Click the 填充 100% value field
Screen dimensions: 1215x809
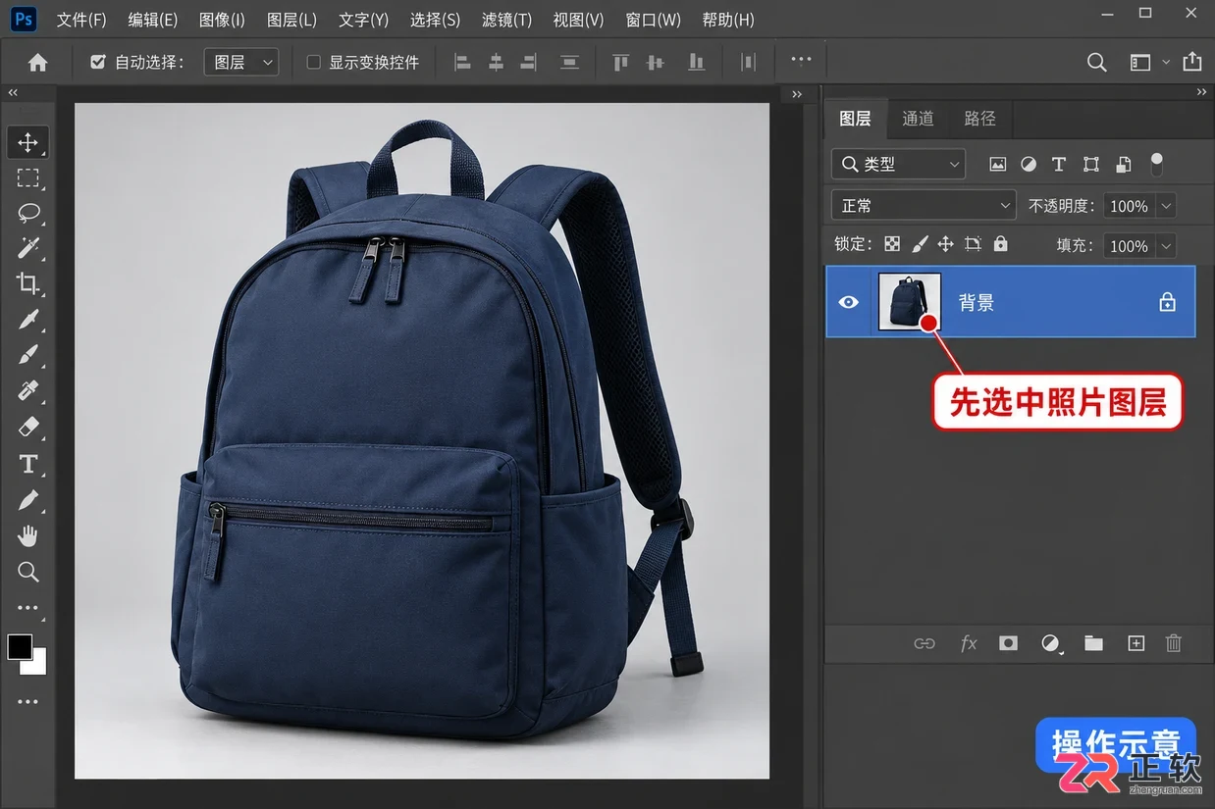tap(1129, 246)
